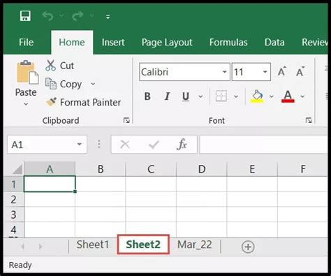331x276 pixels.
Task: Expand underline style options arrow
Action: [200, 96]
